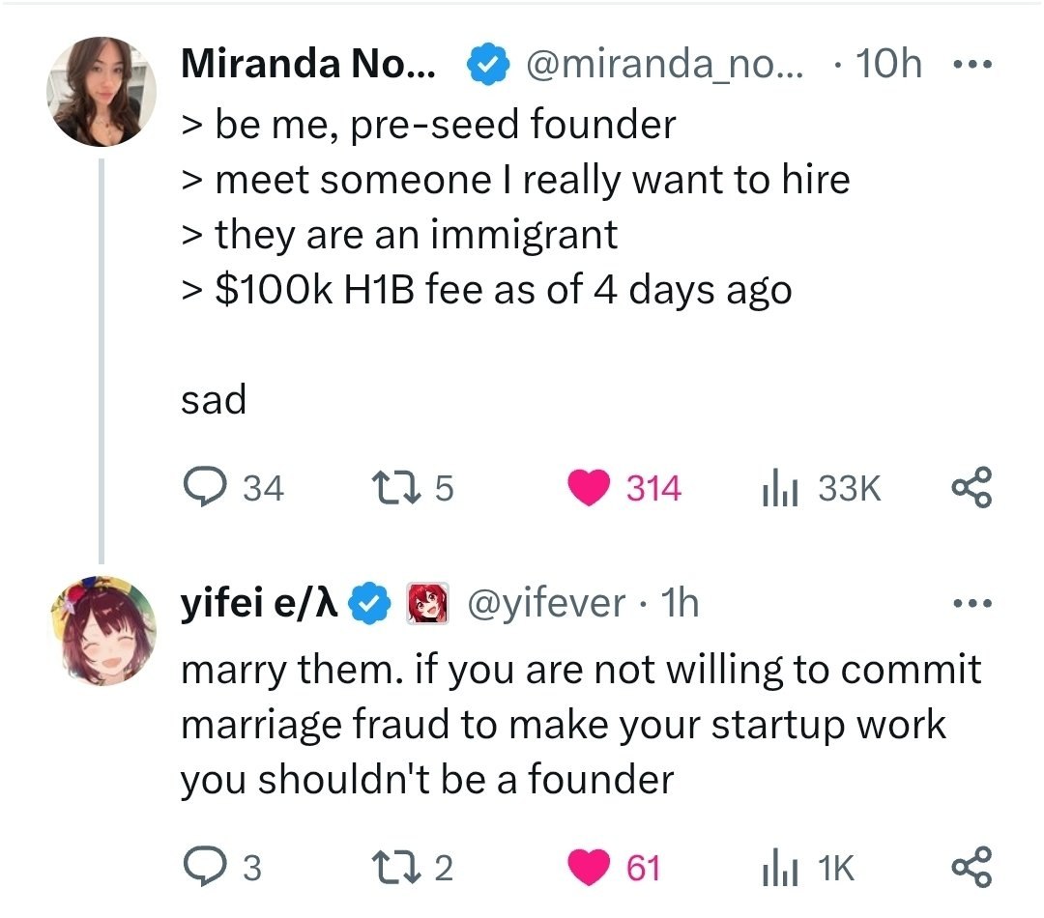Viewport: 1044px width, 918px height.
Task: Click Miranda's display name
Action: pos(308,65)
